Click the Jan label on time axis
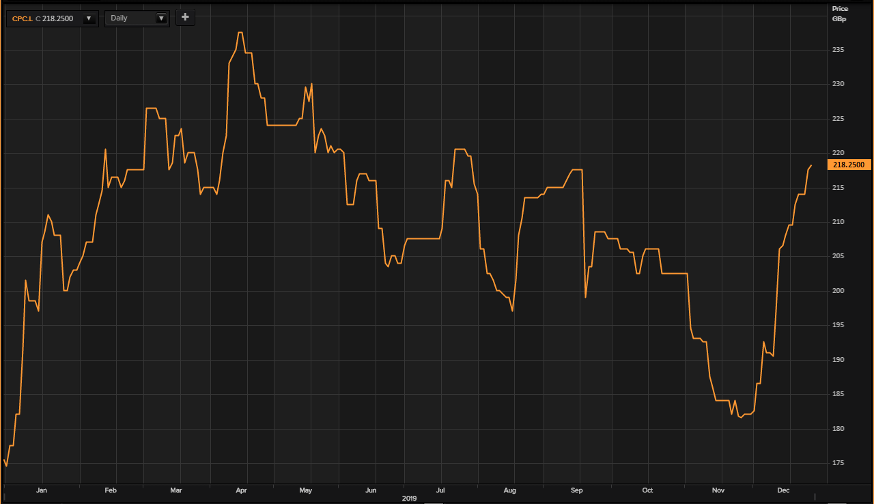Viewport: 874px width, 504px height. 42,490
